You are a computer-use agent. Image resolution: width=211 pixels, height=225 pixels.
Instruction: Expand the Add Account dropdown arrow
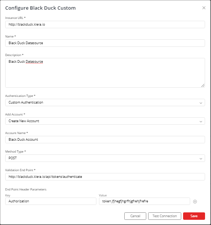click(201, 121)
